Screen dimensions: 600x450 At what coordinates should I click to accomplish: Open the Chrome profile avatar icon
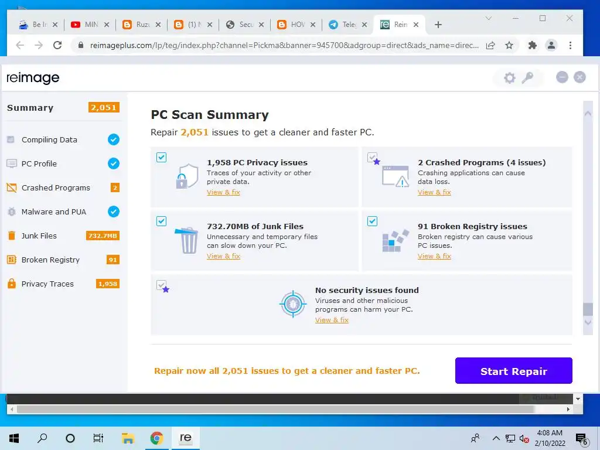point(551,46)
